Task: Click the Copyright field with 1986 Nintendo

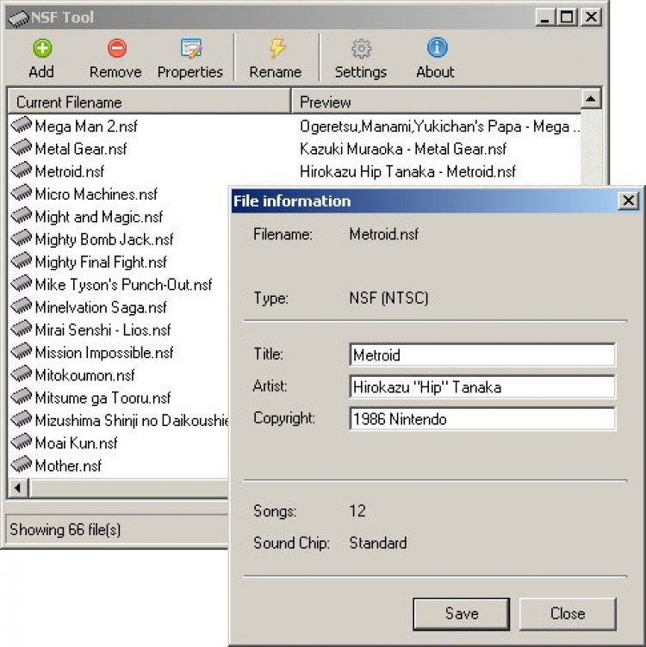Action: click(482, 419)
